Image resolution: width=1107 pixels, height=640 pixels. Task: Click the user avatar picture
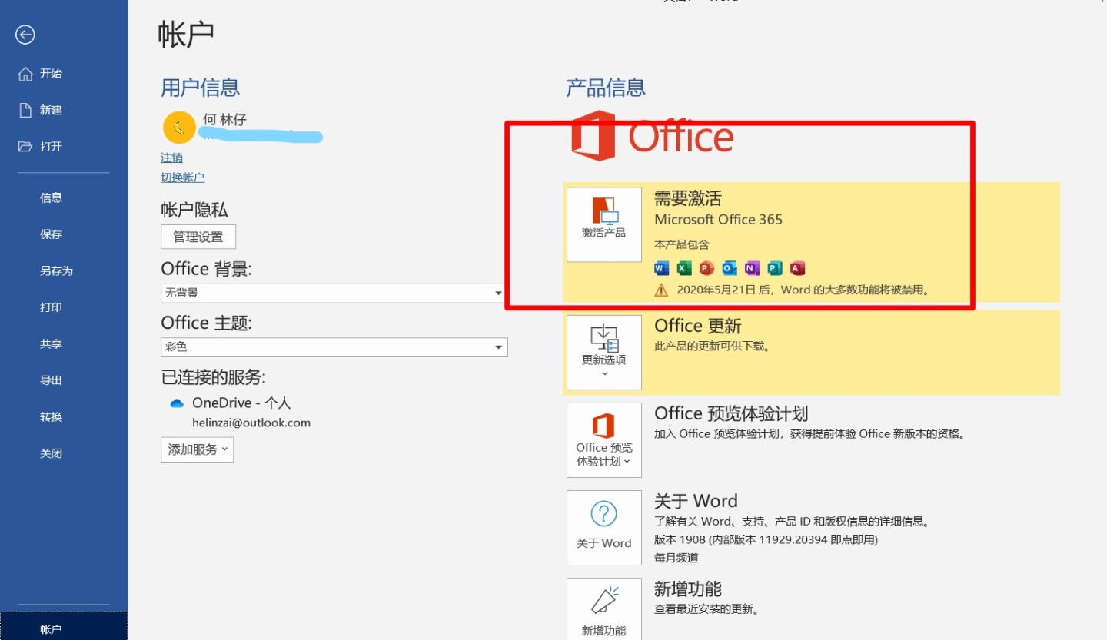[x=179, y=128]
